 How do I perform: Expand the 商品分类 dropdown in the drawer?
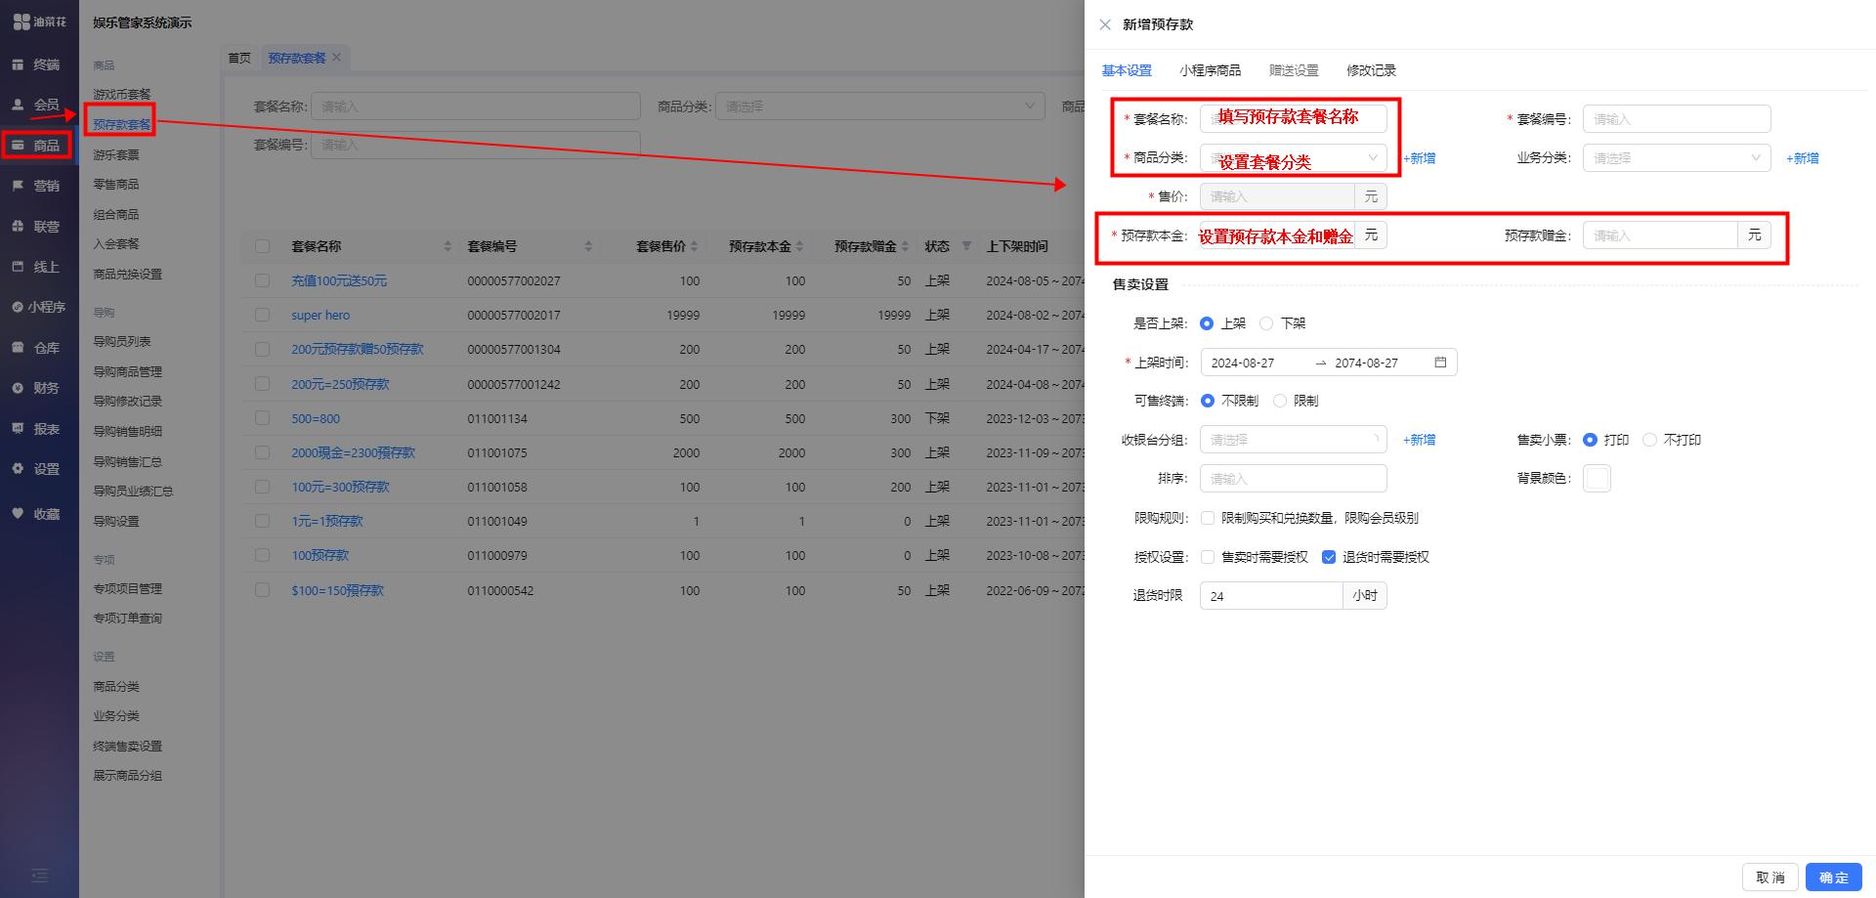(x=1293, y=157)
